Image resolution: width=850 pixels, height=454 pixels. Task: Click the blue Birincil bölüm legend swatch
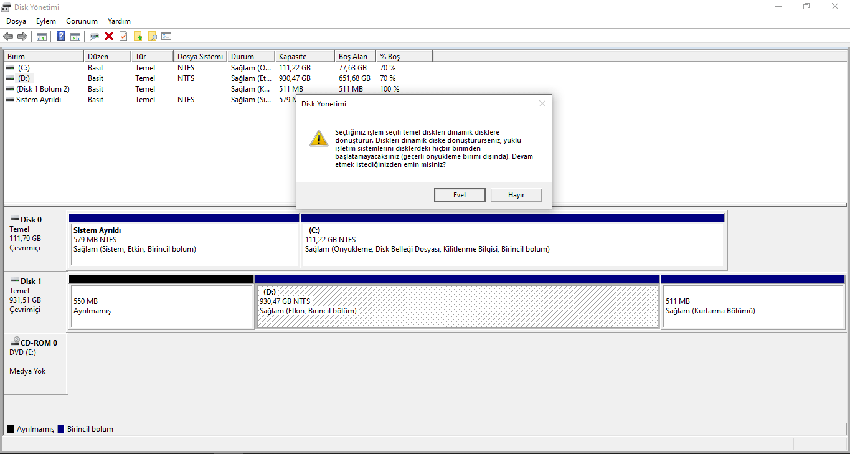pos(61,429)
